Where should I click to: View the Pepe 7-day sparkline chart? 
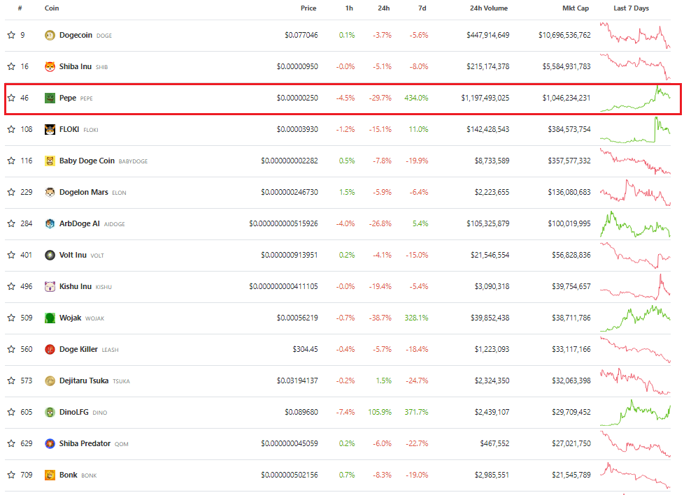pos(635,98)
